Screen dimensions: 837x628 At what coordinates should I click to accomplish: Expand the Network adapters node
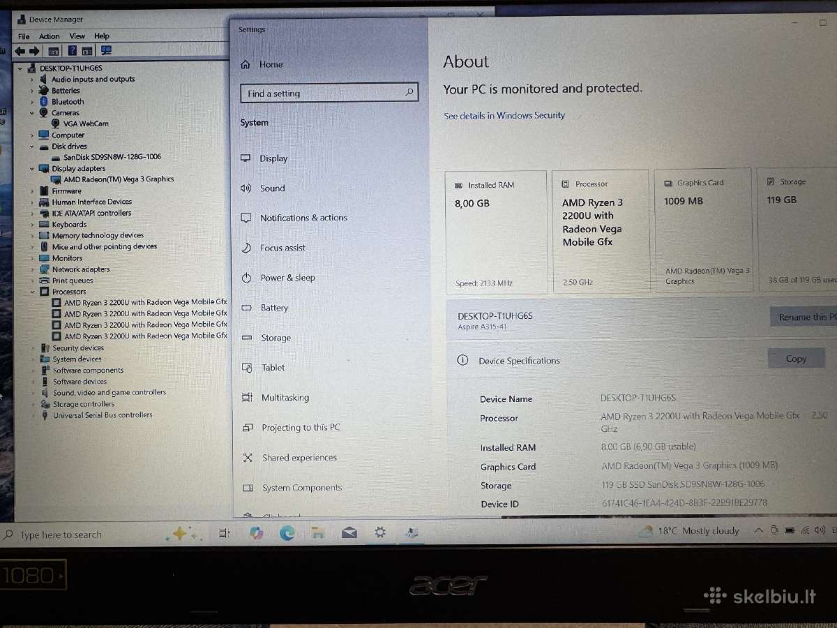pos(32,269)
